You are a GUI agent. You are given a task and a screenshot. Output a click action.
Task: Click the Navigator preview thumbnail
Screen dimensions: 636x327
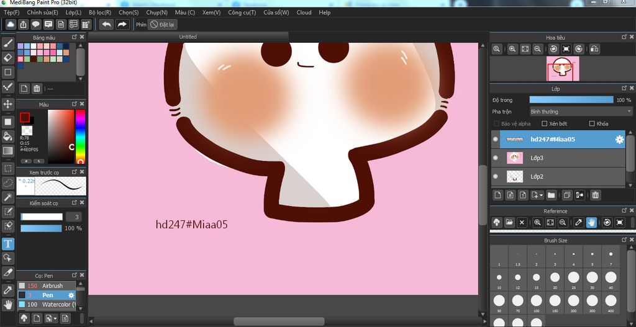click(563, 68)
